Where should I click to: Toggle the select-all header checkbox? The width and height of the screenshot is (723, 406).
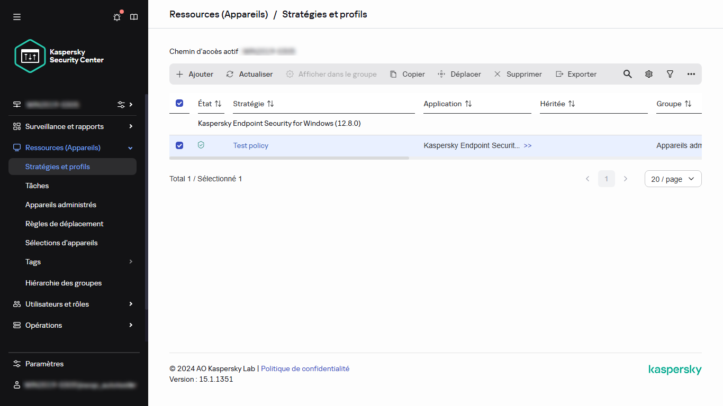(179, 104)
